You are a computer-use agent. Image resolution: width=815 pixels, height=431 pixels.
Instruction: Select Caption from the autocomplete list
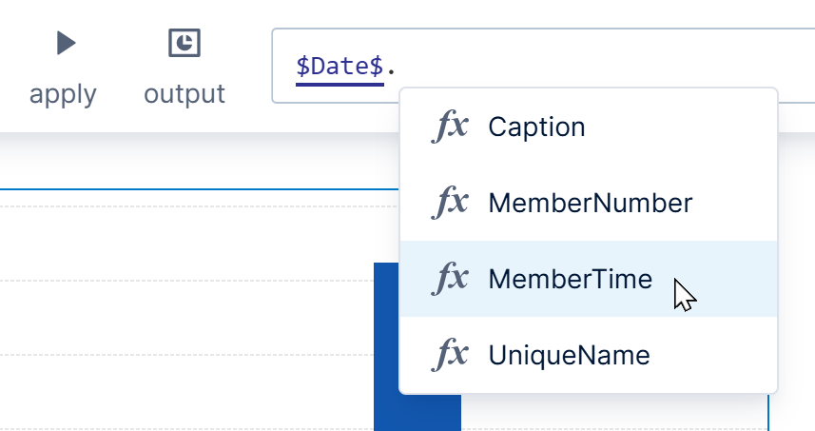(536, 127)
